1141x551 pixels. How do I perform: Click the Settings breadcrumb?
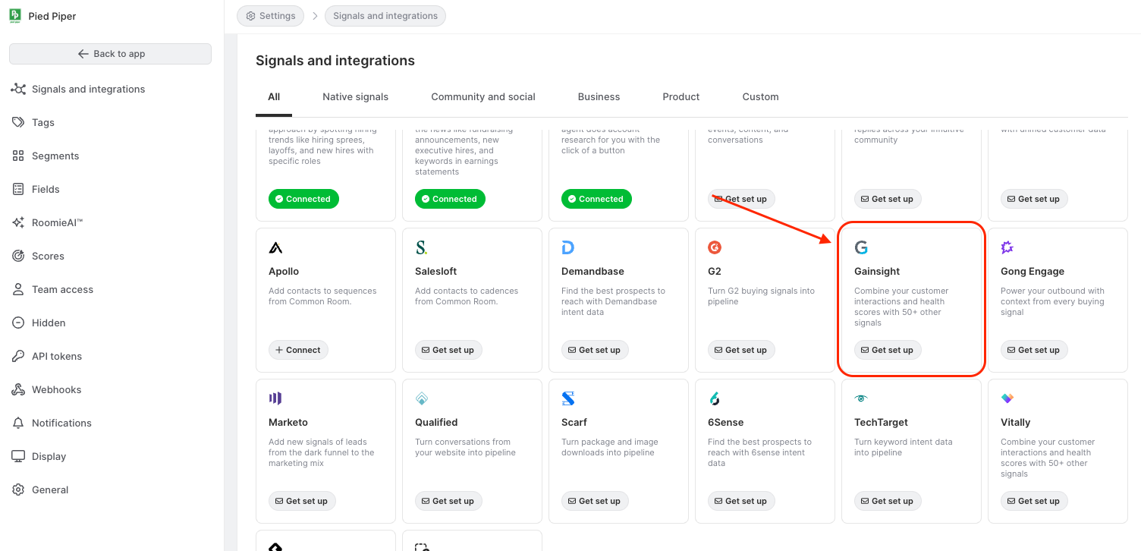[x=271, y=16]
